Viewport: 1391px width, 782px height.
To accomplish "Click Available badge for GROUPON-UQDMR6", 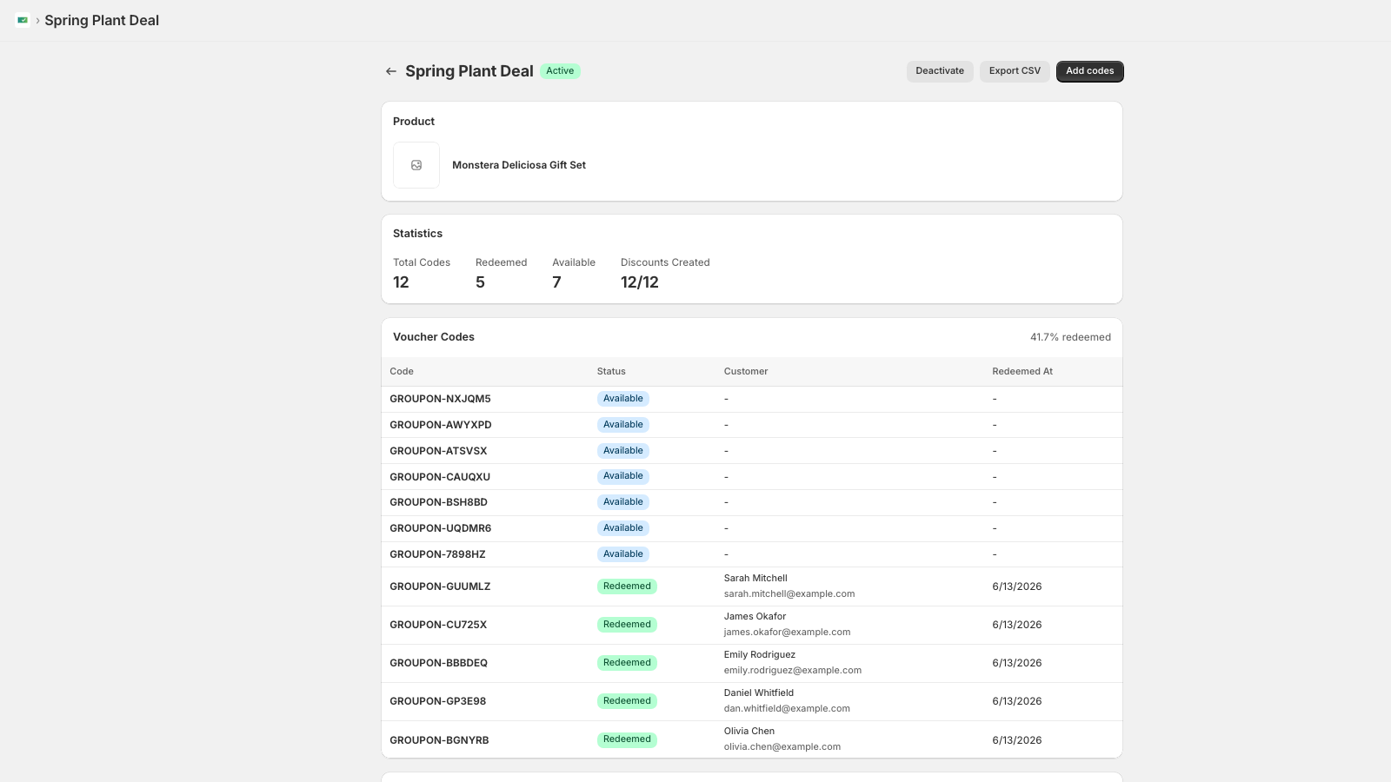I will (623, 528).
